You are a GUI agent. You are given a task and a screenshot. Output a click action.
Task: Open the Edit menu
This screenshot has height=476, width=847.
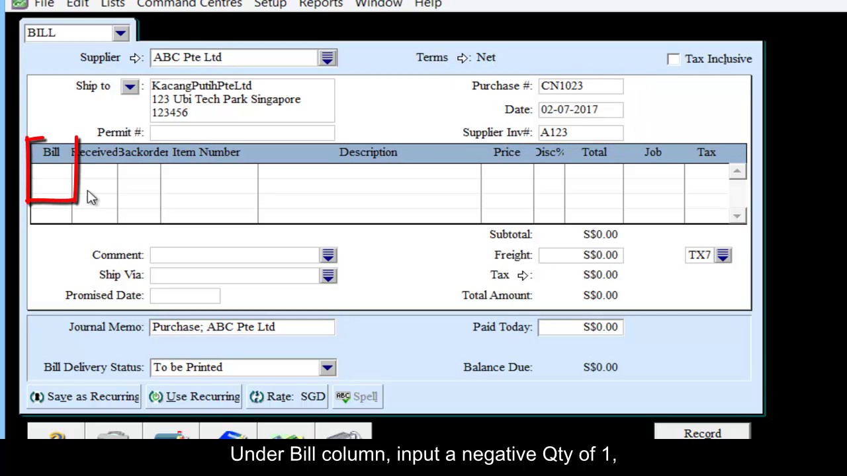click(77, 4)
